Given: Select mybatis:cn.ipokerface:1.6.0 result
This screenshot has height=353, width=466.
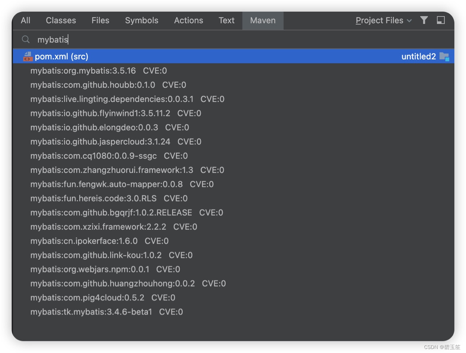Looking at the screenshot, I should pos(233,241).
